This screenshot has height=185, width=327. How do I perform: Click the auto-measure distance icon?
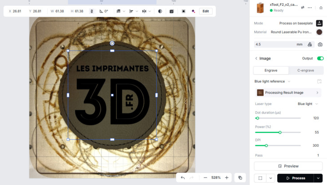click(x=310, y=44)
